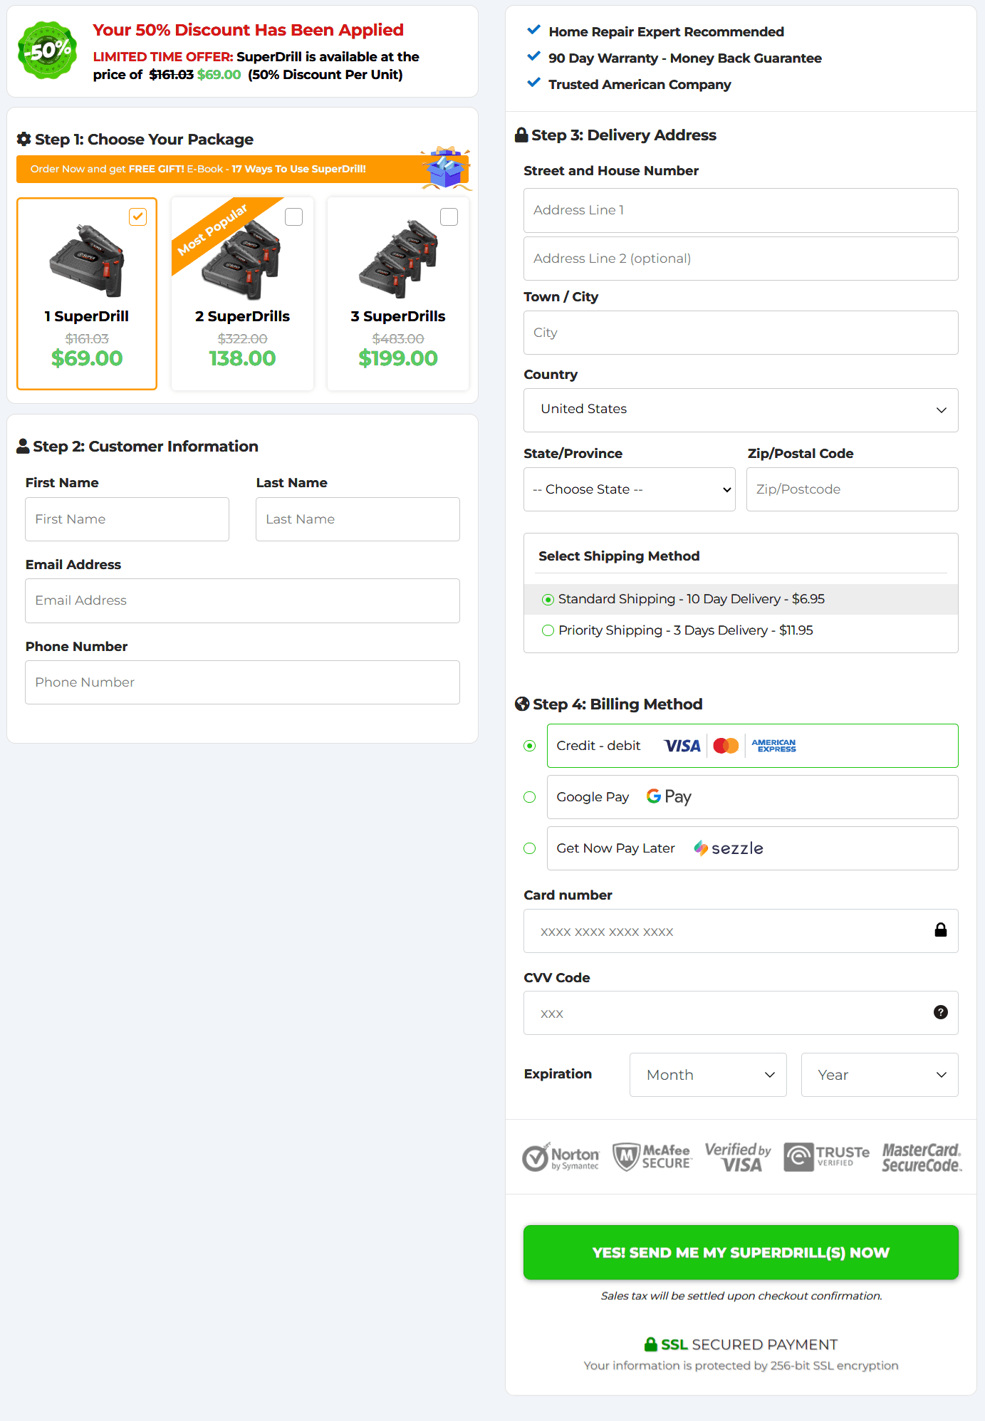Click the McAfee Secure badge
Viewport: 985px width, 1421px height.
(652, 1157)
